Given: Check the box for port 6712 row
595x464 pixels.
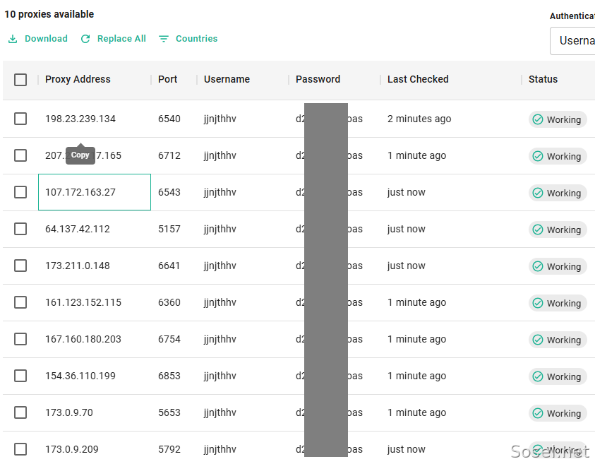Looking at the screenshot, I should 20,155.
